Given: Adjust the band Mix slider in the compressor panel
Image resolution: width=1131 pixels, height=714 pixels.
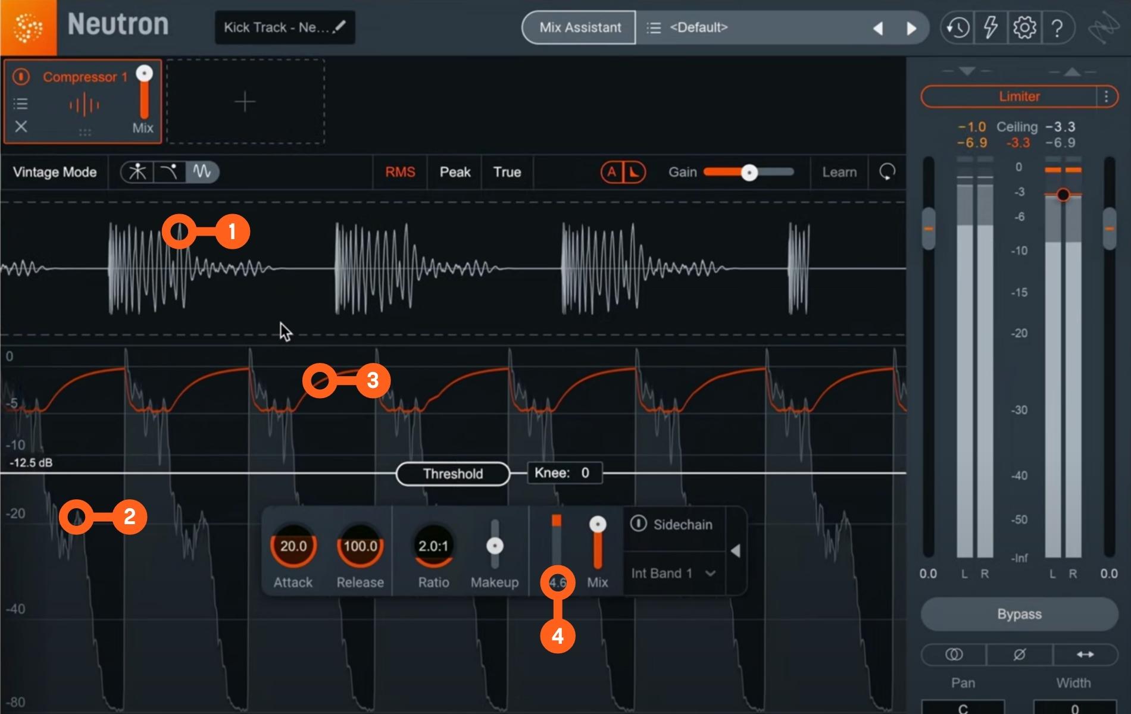Looking at the screenshot, I should pyautogui.click(x=598, y=524).
